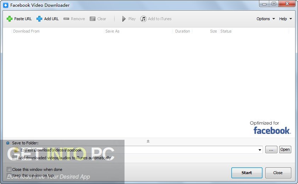Click the Open folder button
This screenshot has width=298, height=184.
point(285,150)
